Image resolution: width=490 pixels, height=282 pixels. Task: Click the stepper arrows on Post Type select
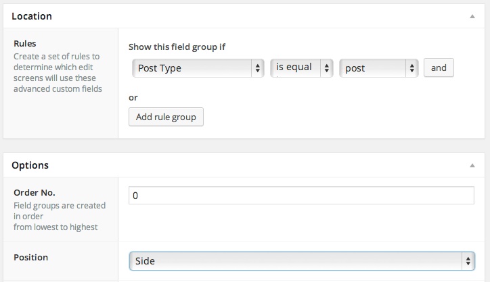pos(257,68)
